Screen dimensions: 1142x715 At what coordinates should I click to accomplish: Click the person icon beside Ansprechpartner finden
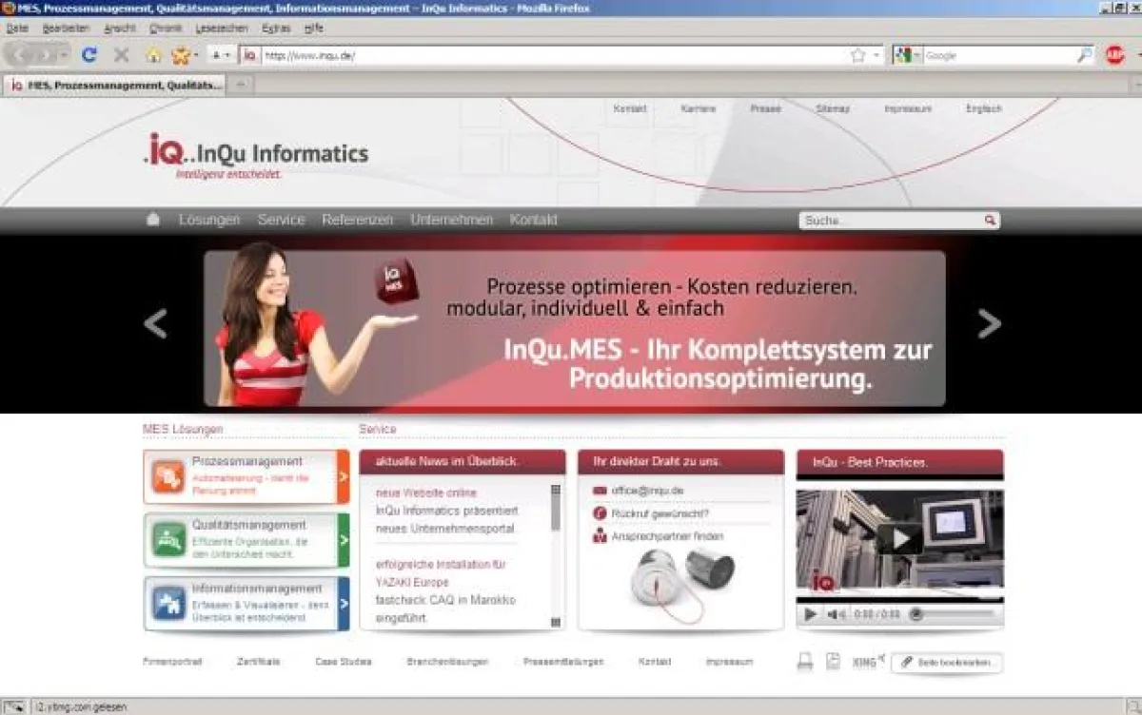coord(600,536)
